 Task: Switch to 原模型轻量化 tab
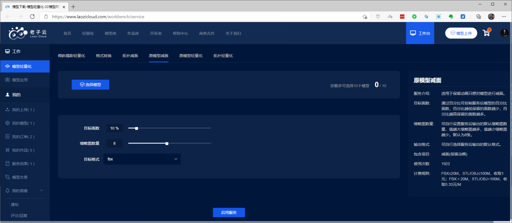191,56
